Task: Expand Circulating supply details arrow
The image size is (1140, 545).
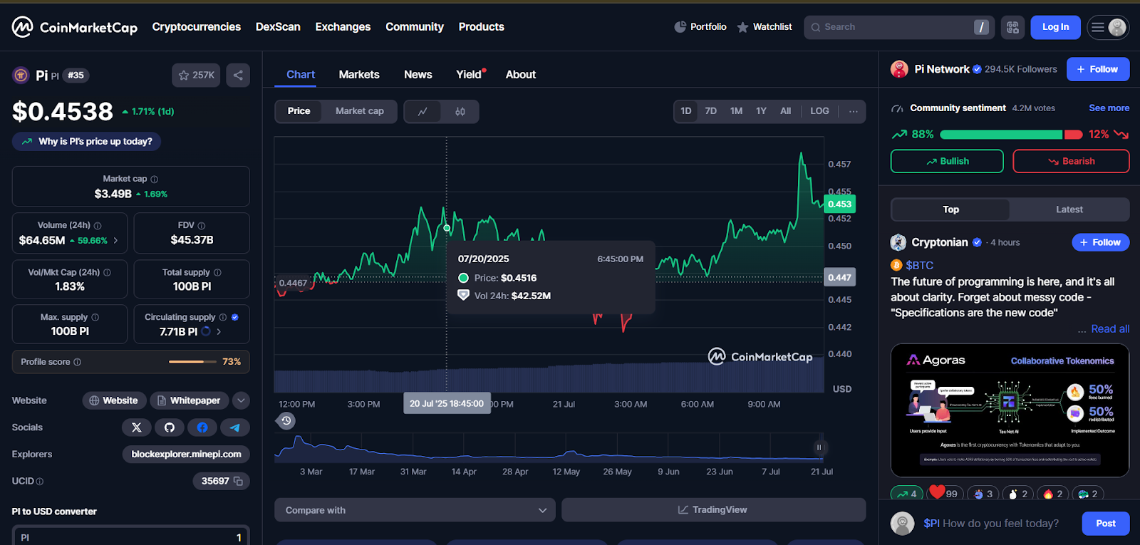Action: point(219,332)
